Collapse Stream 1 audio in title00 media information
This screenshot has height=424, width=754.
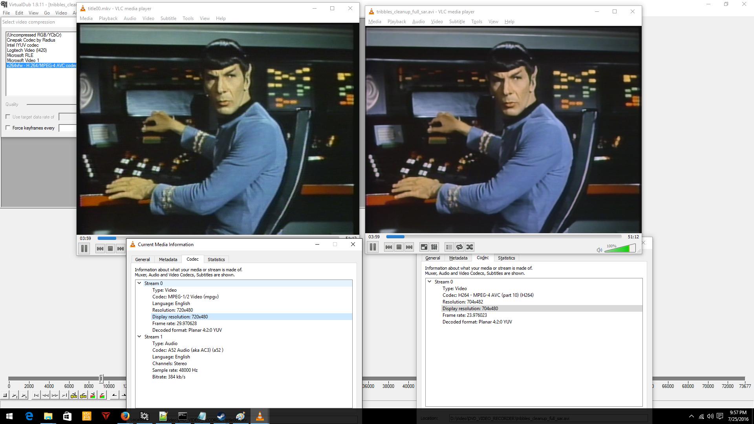click(x=139, y=336)
